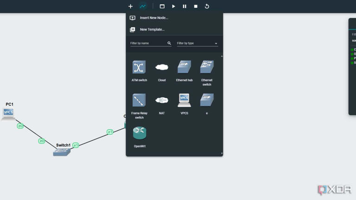Choose New Template menu entry
The height and width of the screenshot is (200, 356).
pos(152,30)
